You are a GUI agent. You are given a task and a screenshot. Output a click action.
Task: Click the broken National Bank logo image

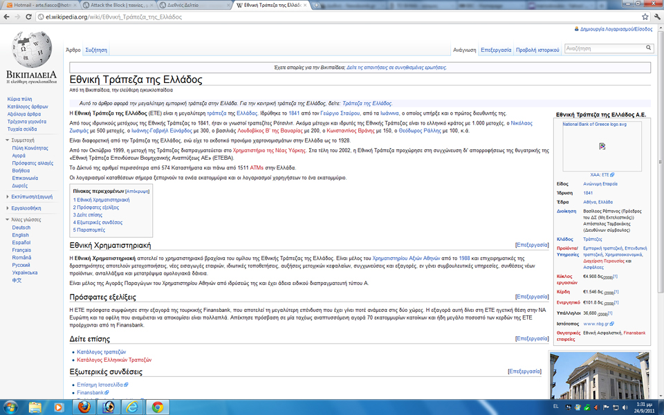tap(602, 146)
